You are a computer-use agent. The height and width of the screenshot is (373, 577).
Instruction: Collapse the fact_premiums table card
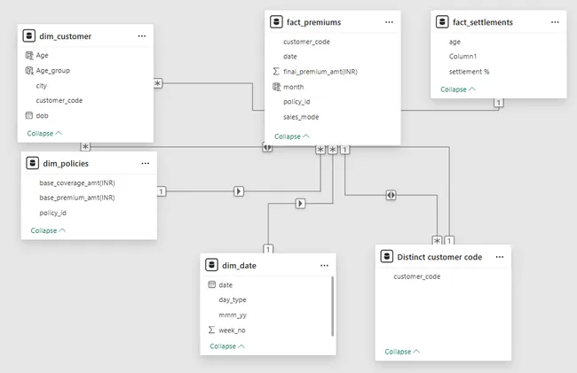click(292, 136)
